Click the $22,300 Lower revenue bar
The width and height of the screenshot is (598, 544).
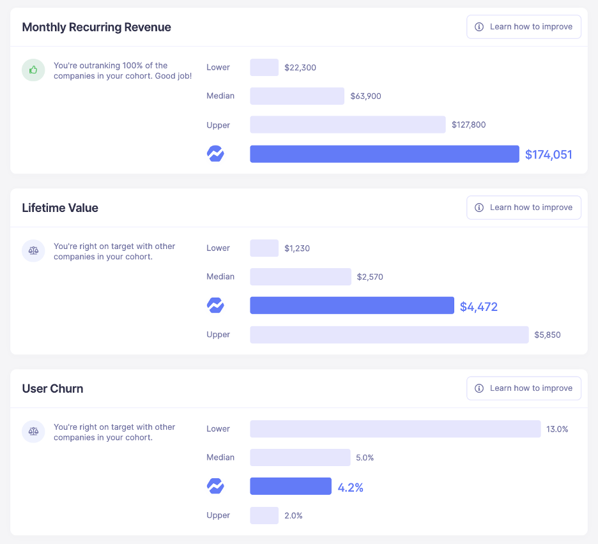pyautogui.click(x=264, y=68)
